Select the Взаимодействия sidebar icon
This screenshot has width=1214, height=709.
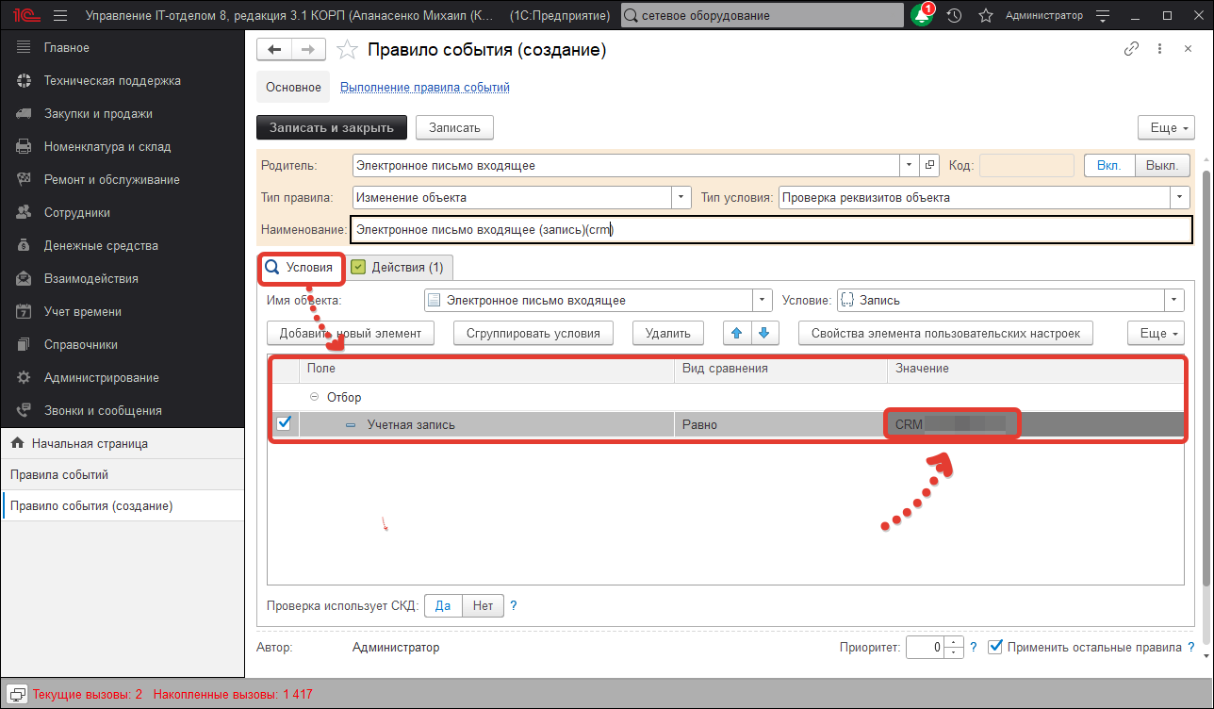[x=22, y=277]
